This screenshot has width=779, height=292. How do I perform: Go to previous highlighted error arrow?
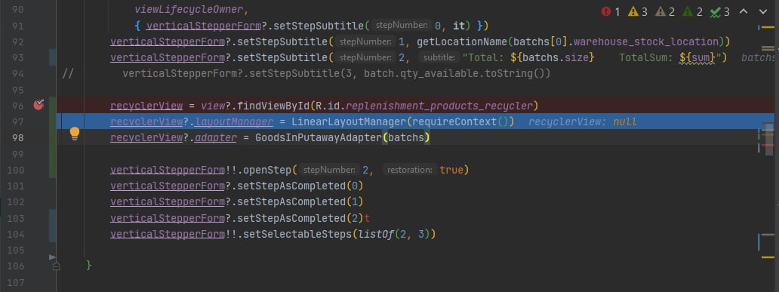pyautogui.click(x=744, y=11)
